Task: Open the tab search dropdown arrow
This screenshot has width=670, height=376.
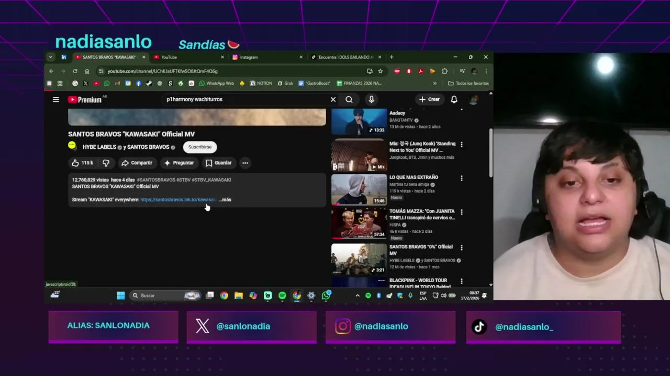Action: [50, 57]
